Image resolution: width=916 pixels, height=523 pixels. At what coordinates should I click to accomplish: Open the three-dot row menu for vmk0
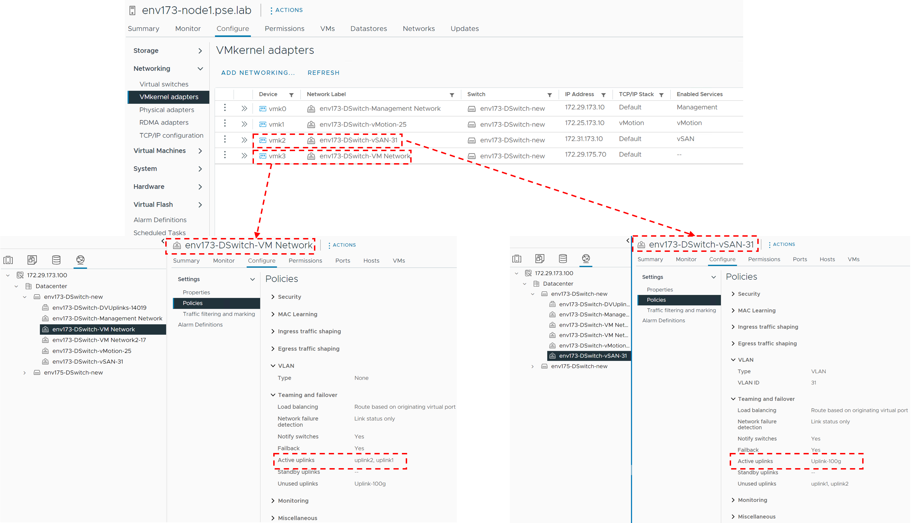pyautogui.click(x=225, y=107)
